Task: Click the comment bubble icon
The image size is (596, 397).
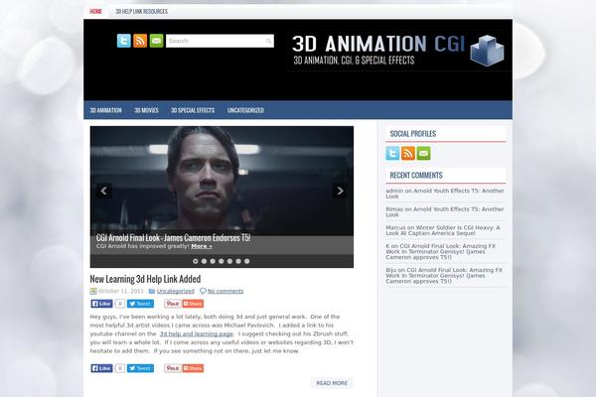Action: (203, 291)
